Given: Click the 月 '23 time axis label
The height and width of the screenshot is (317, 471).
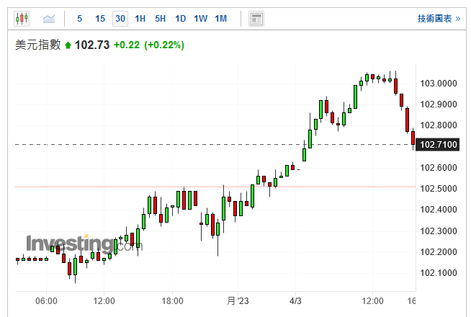Looking at the screenshot, I should pos(238,300).
